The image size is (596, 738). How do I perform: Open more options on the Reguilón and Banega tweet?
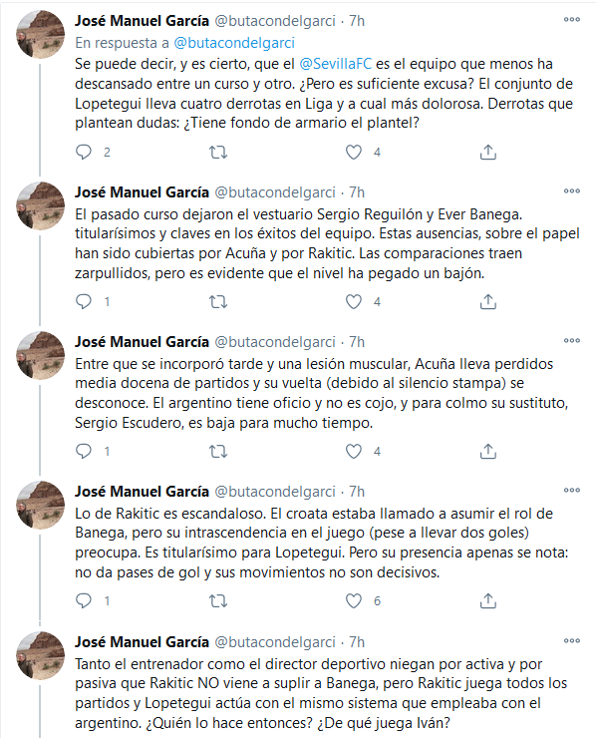(x=571, y=191)
